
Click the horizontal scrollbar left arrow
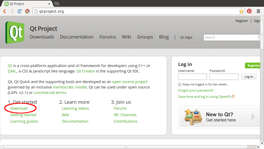point(2,147)
